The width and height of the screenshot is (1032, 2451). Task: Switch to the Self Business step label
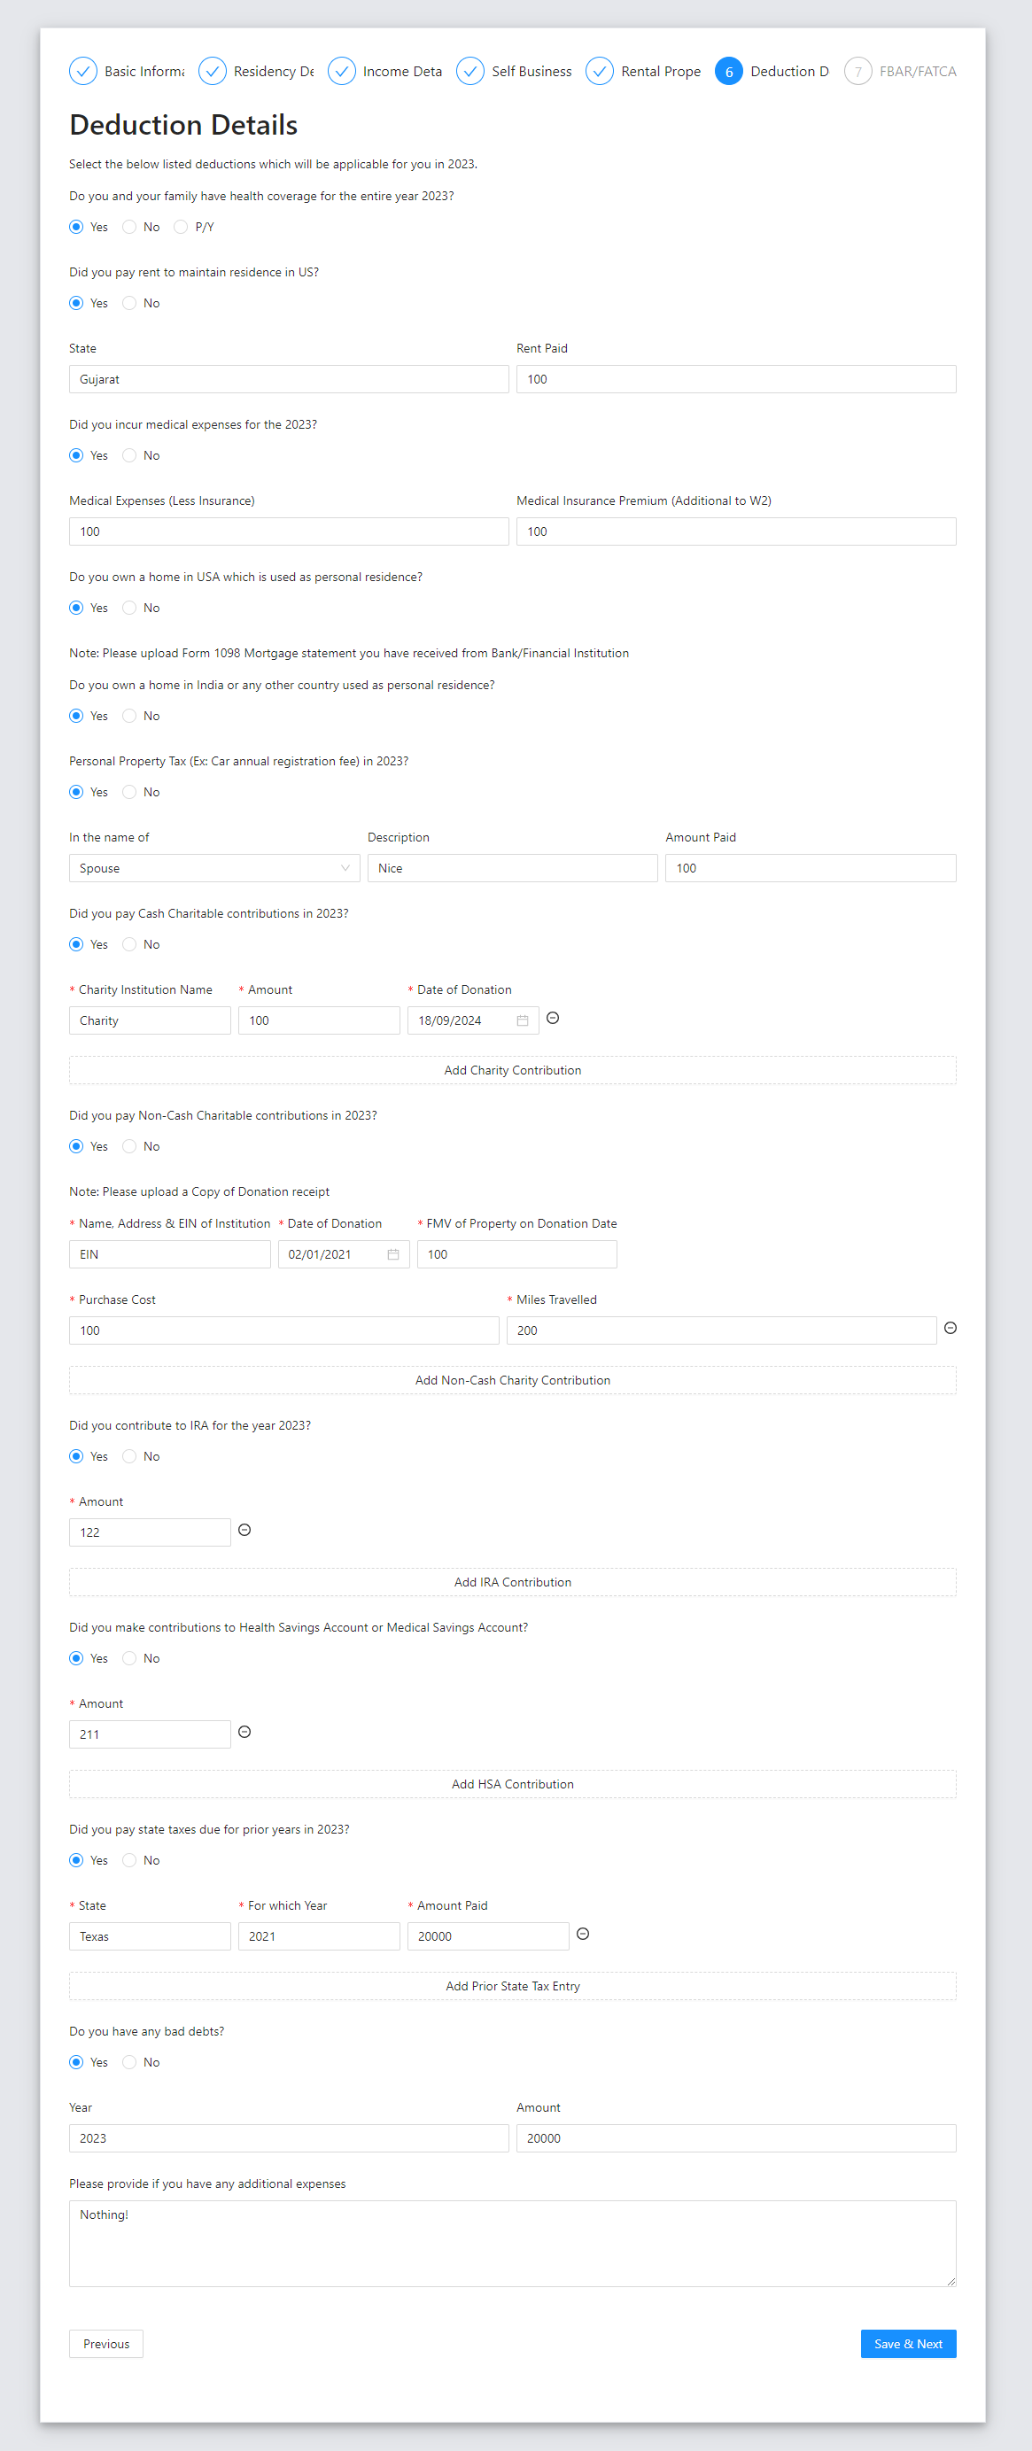pyautogui.click(x=532, y=72)
